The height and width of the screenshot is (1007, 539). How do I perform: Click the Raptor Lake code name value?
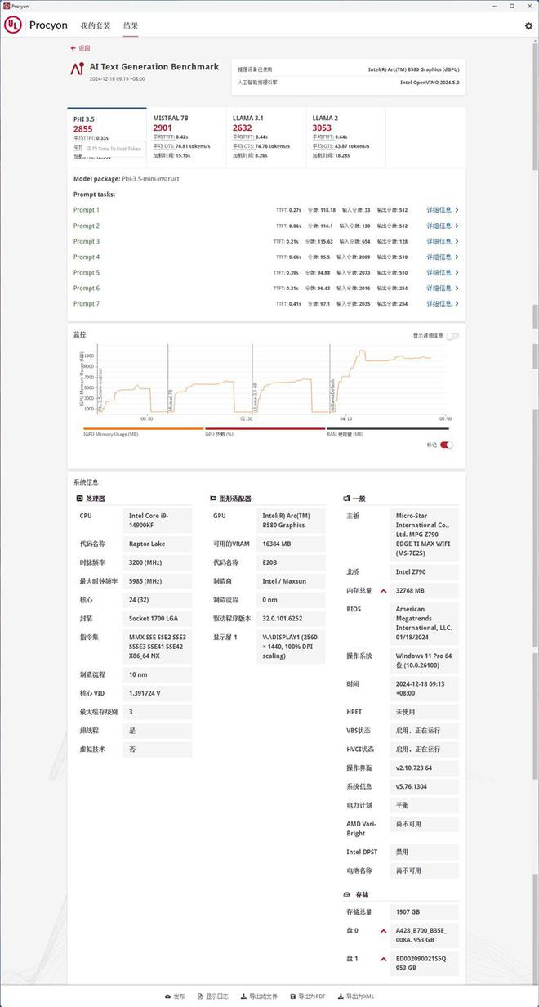158,544
